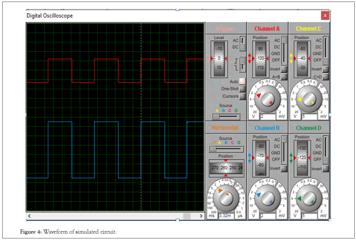Click the green Channel D position arrows icon
This screenshot has height=240, width=356.
(291, 158)
